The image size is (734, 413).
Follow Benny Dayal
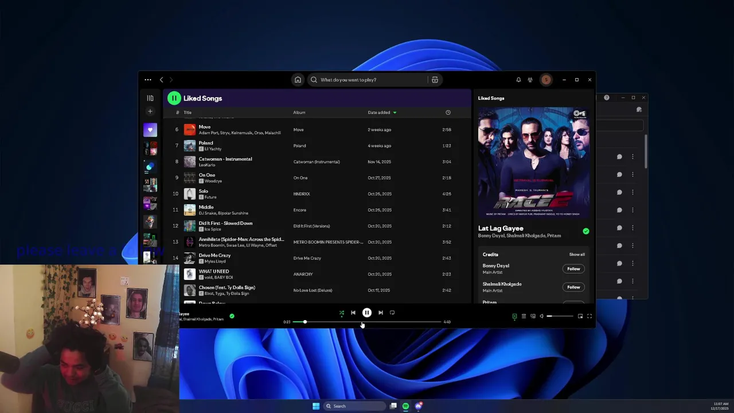tap(573, 269)
